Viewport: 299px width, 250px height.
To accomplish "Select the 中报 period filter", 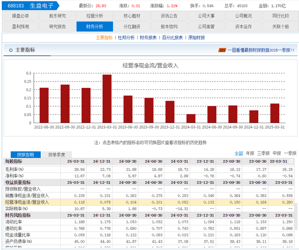I will click(277, 153).
